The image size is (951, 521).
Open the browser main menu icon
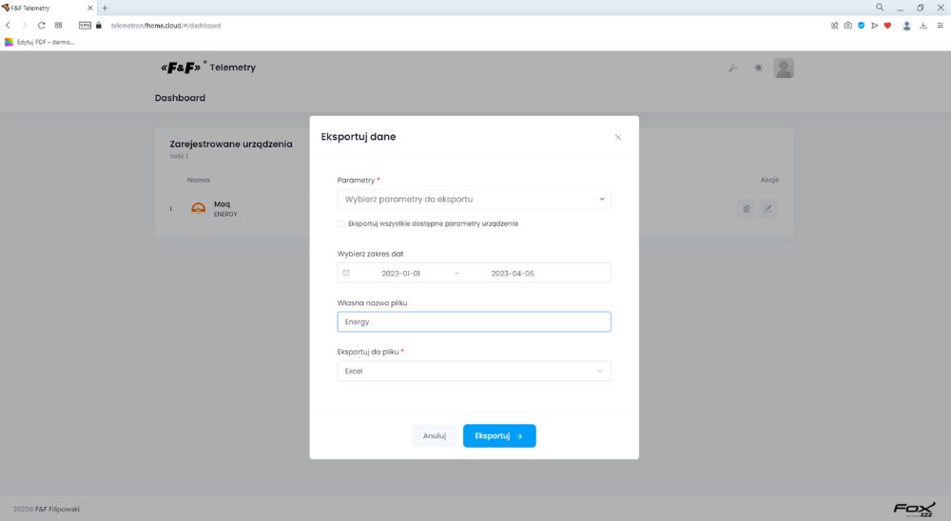pyautogui.click(x=941, y=26)
